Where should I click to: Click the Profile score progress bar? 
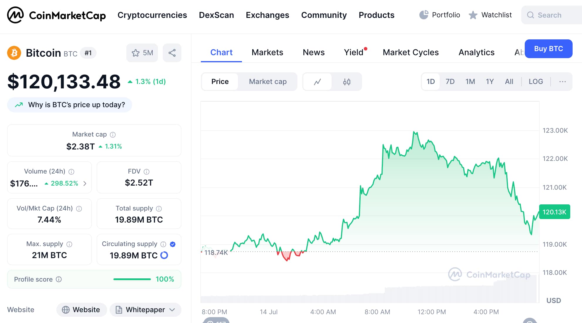(132, 279)
